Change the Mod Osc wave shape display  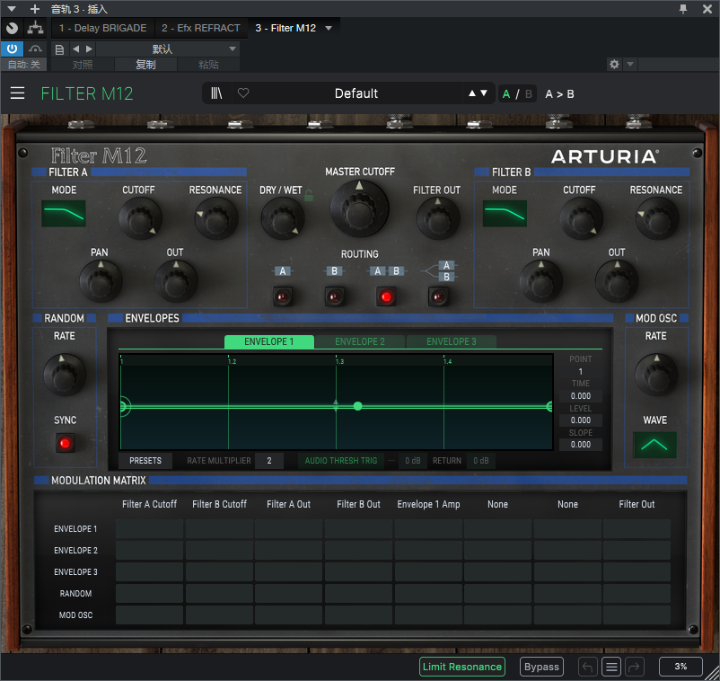(654, 445)
